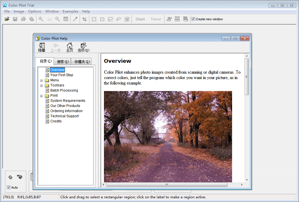Open the Credits help topic
299x202 pixels.
tap(56, 121)
